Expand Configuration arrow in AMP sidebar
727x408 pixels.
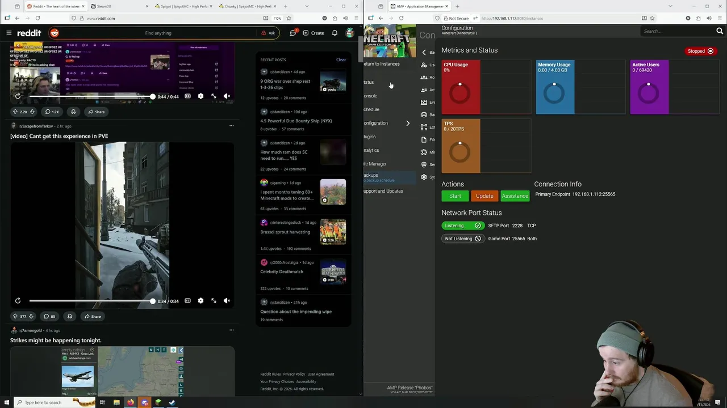[x=407, y=123]
